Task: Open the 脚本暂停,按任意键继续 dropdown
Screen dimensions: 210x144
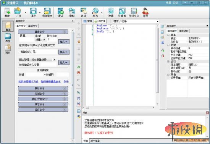Action: (54, 60)
